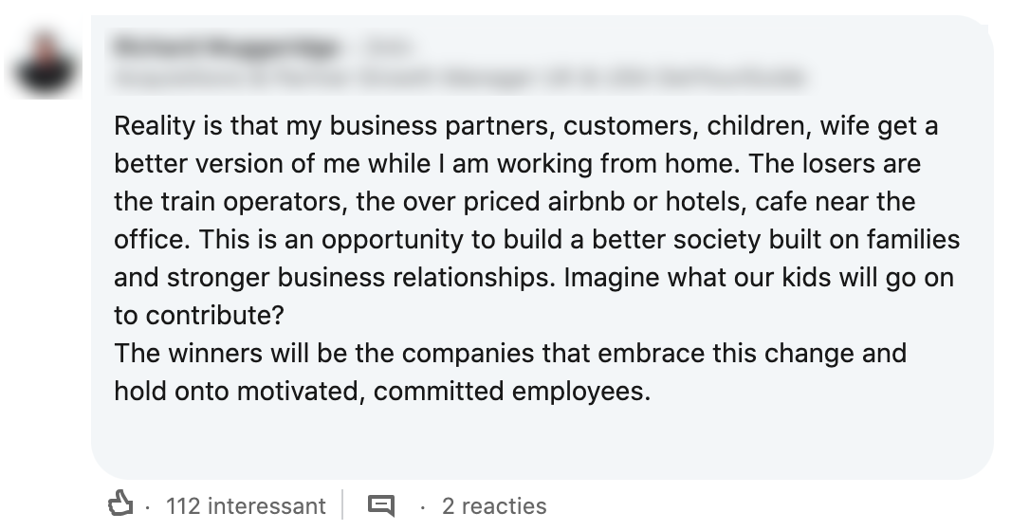Click the final line "hold onto motivated, committed employees."

click(382, 391)
